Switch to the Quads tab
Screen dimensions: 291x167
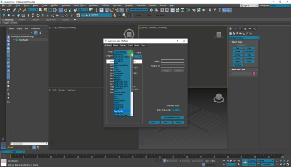tap(130, 45)
